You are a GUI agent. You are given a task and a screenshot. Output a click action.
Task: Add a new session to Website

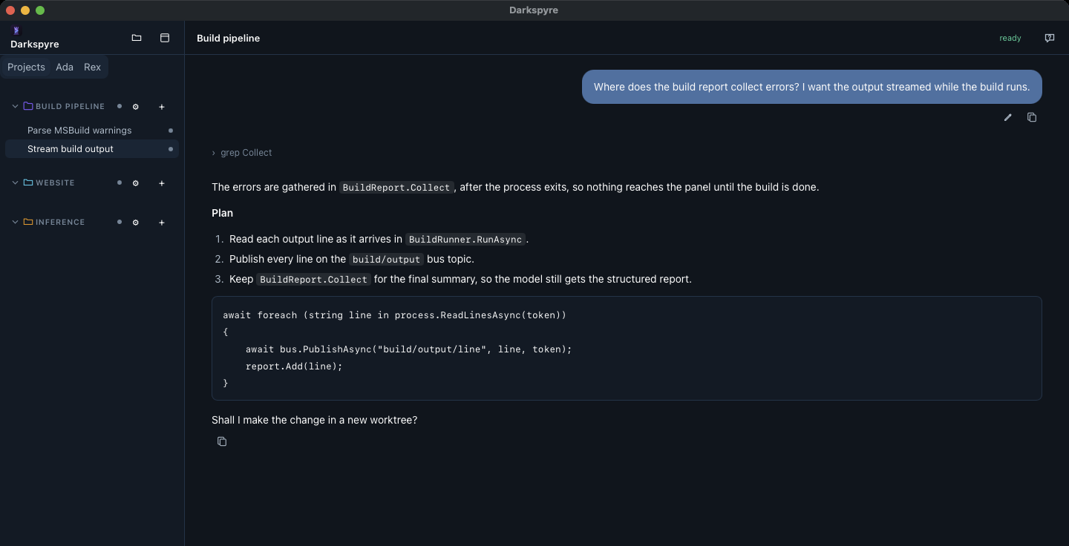pyautogui.click(x=162, y=183)
